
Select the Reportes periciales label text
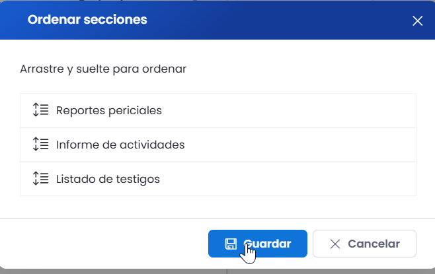[x=108, y=110]
